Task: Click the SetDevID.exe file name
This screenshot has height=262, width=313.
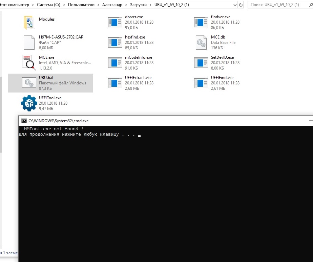Action: click(222, 57)
